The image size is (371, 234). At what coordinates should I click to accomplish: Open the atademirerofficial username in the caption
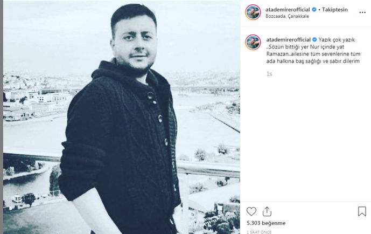pyautogui.click(x=288, y=39)
